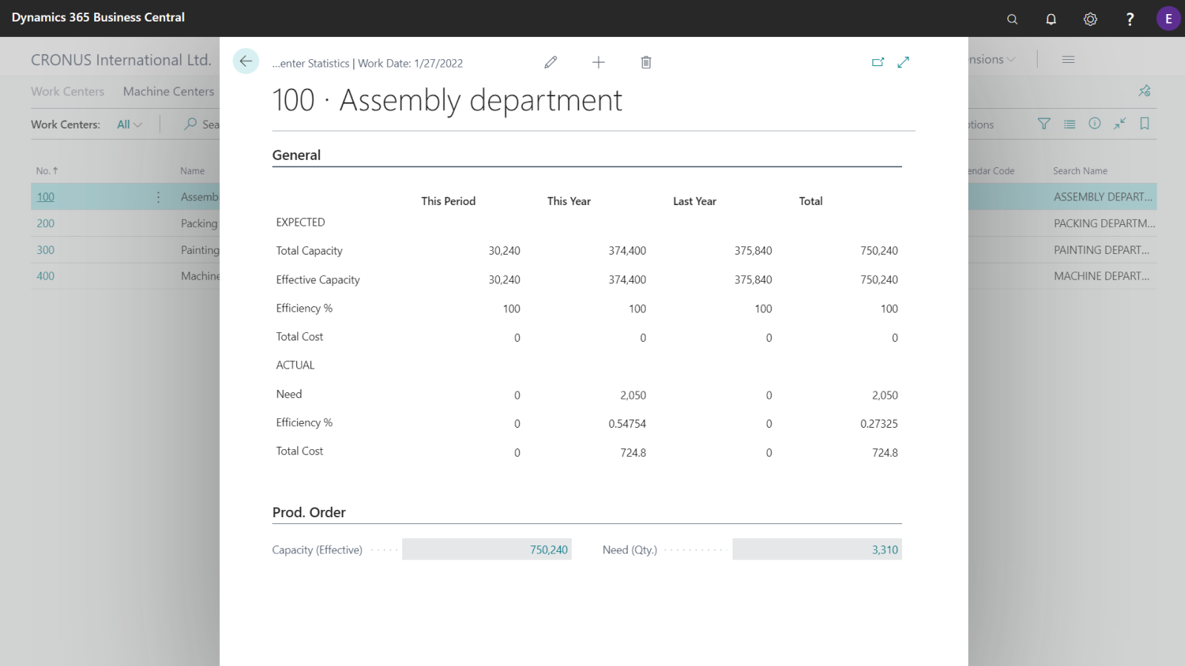The width and height of the screenshot is (1185, 666).
Task: Open the settings gear
Action: (x=1090, y=19)
